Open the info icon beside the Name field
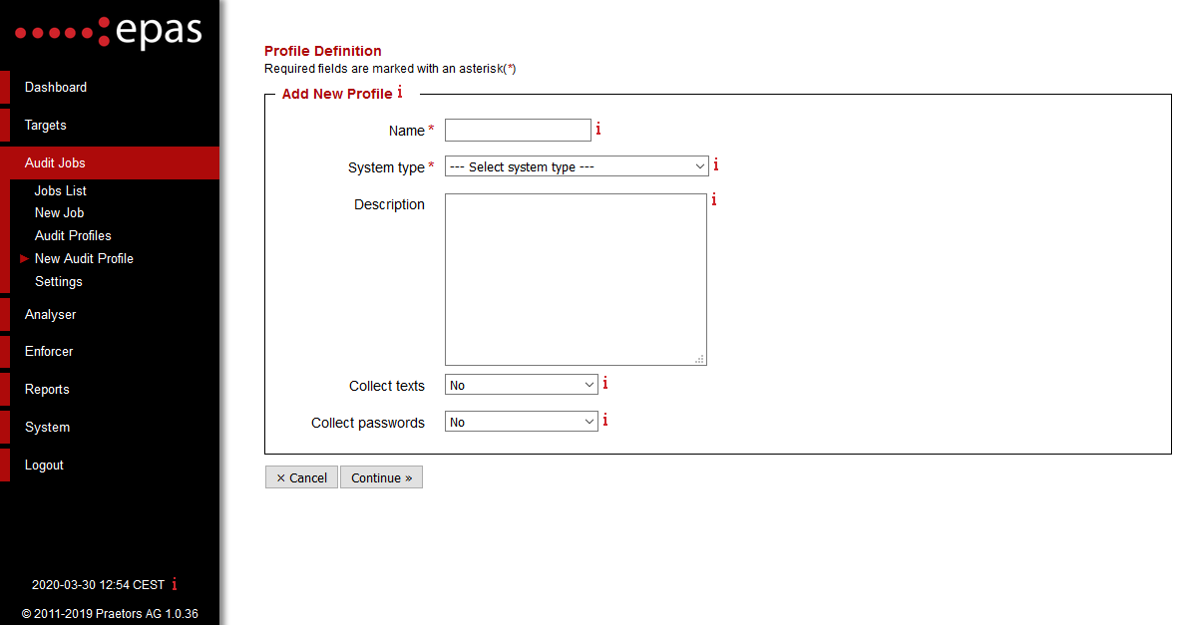1178x625 pixels. [597, 128]
